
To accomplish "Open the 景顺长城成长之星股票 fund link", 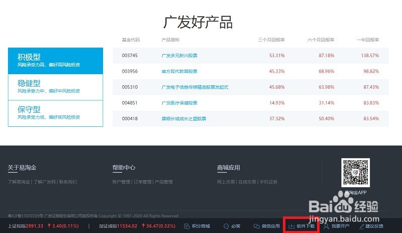I will click(x=184, y=119).
